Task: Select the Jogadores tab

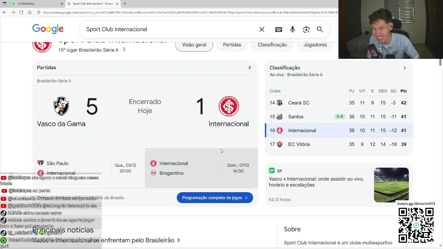Action: (315, 45)
